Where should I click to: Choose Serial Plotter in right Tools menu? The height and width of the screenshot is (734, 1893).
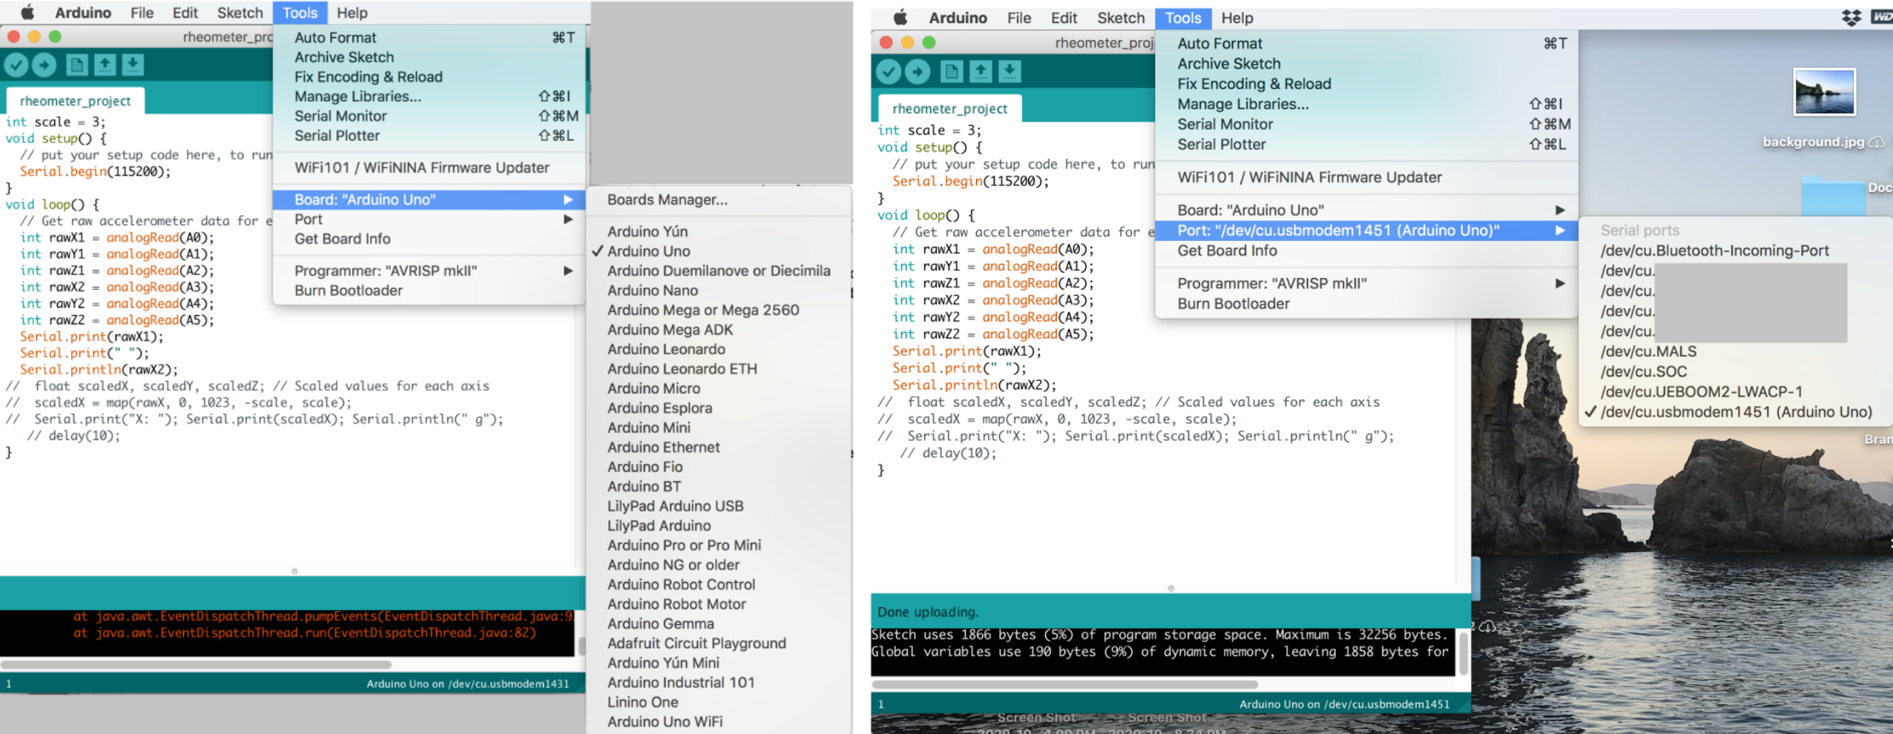(x=1366, y=145)
